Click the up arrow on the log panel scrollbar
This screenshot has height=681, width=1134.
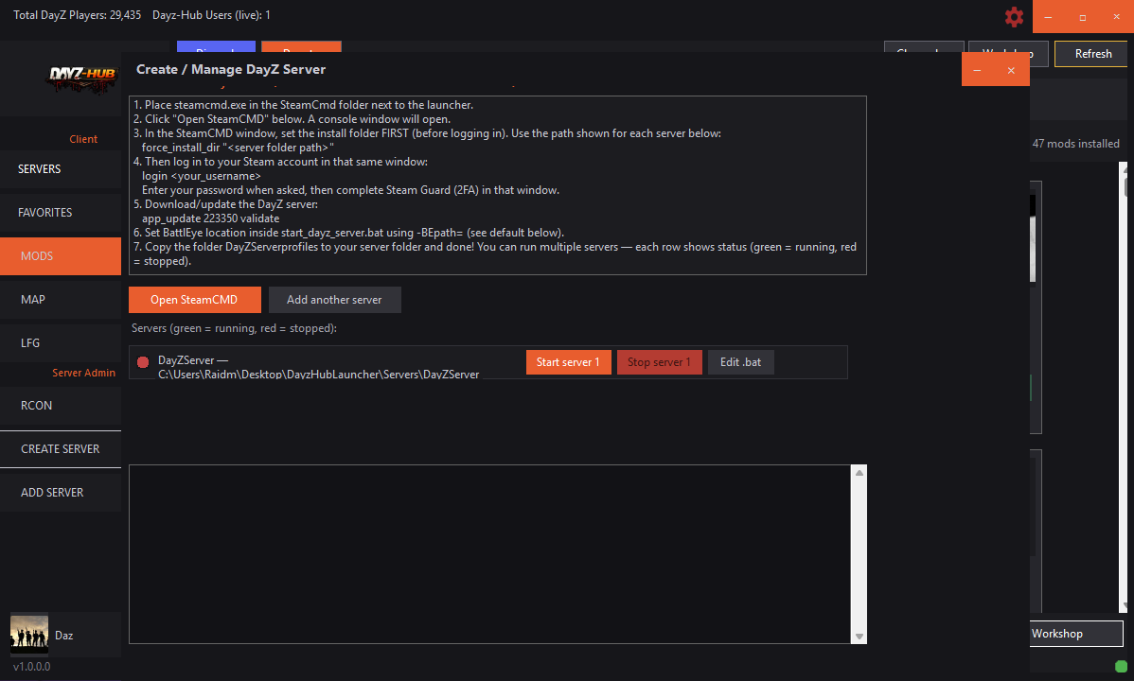pyautogui.click(x=859, y=470)
